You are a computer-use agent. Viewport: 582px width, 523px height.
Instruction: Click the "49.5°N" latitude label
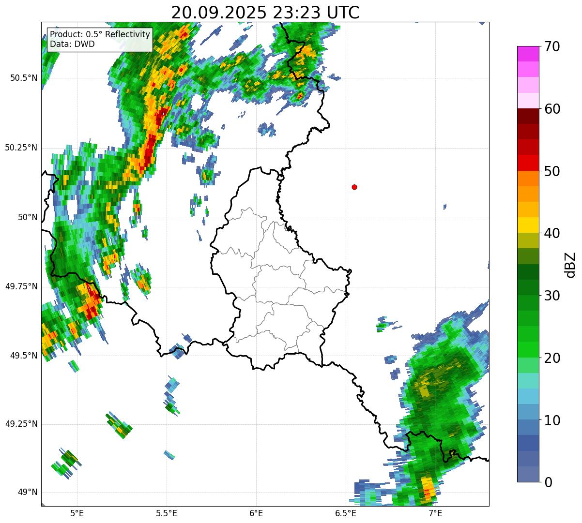[x=24, y=356]
